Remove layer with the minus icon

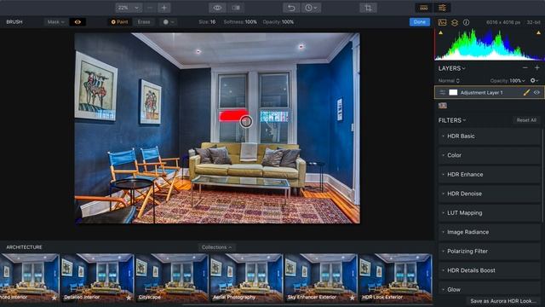point(525,68)
